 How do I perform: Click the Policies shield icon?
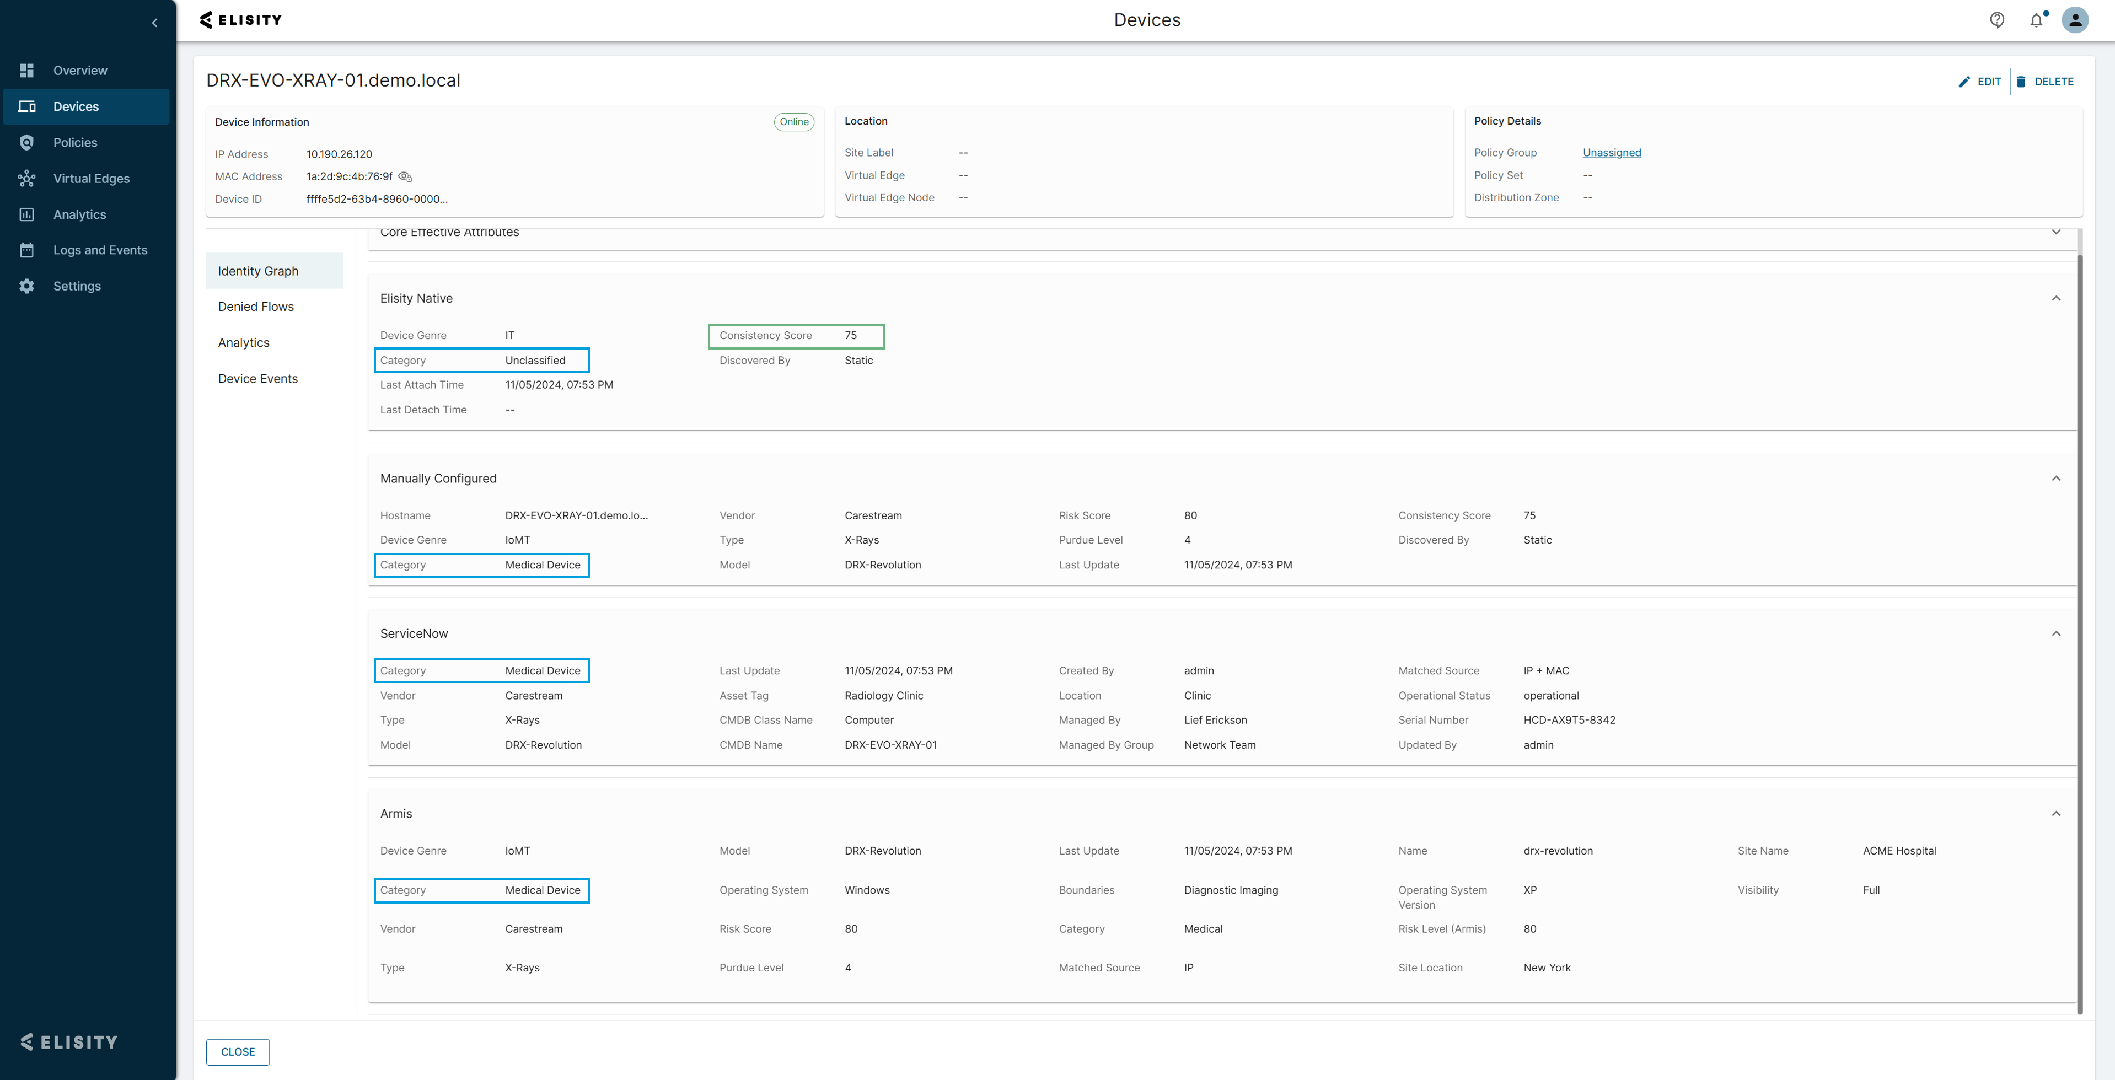pos(26,143)
